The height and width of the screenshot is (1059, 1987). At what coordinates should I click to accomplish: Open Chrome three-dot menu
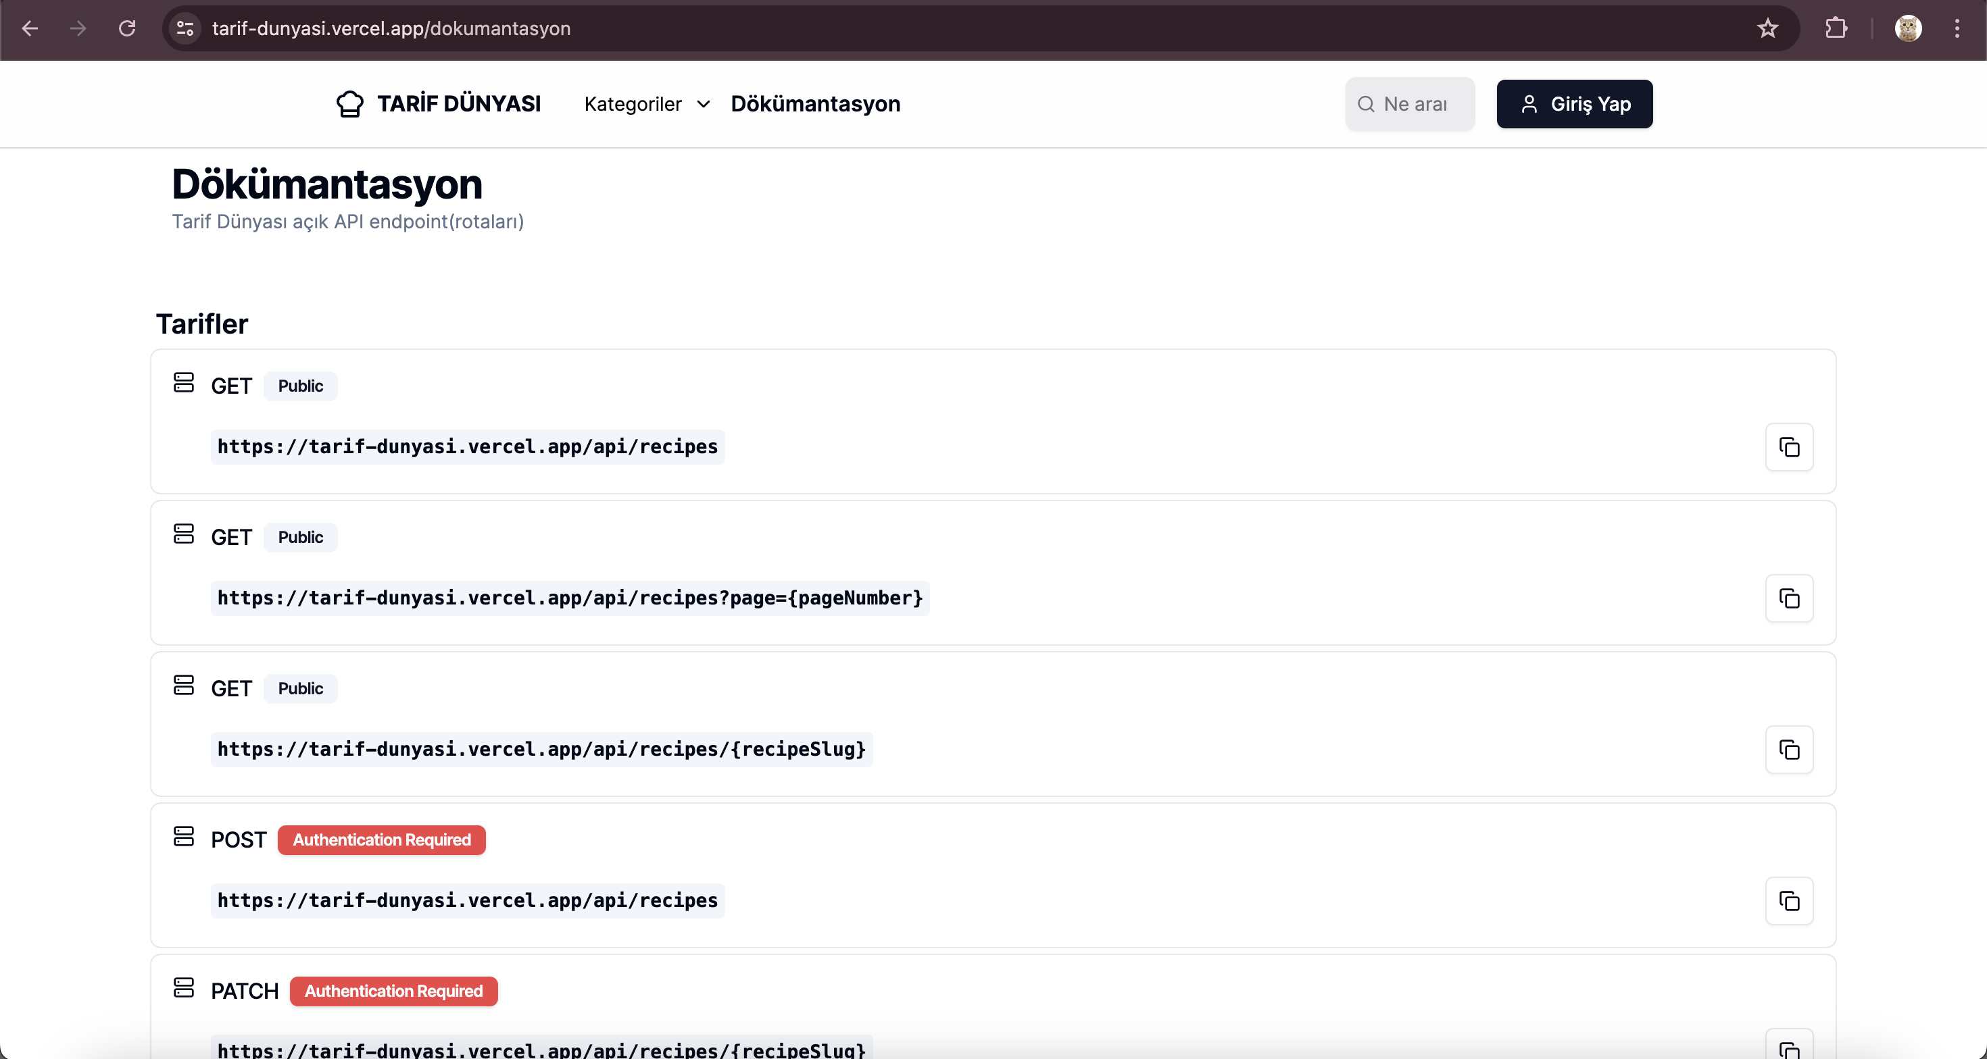(1956, 28)
